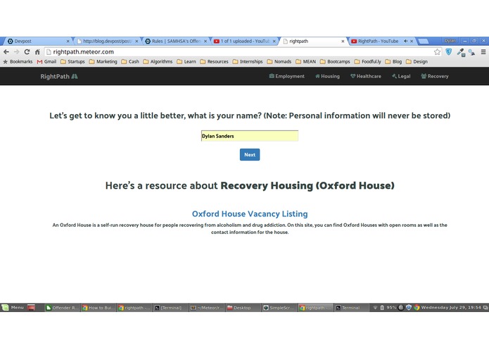The image size is (489, 348).
Task: Click the wifi network tray icon
Action: point(375,308)
